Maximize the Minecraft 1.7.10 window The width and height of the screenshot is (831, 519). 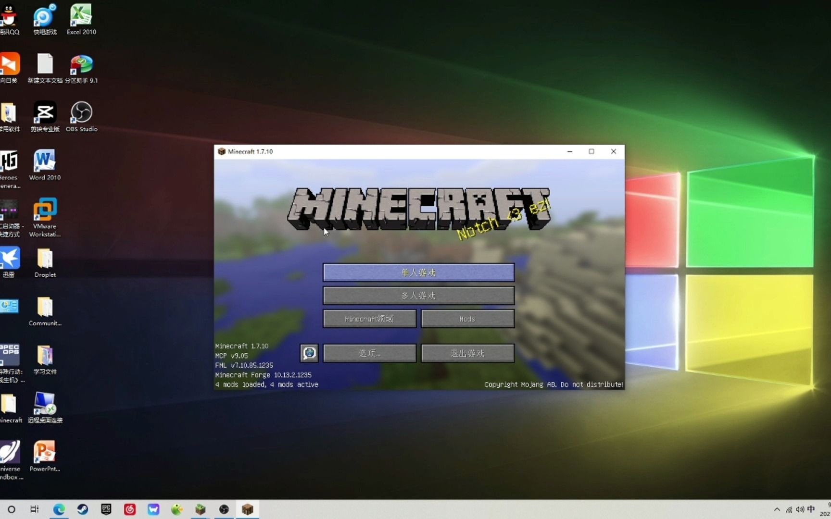click(x=592, y=151)
